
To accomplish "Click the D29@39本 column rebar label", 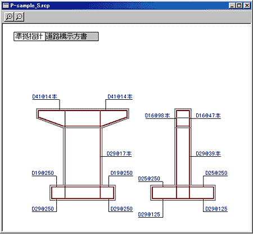I will [x=208, y=153].
